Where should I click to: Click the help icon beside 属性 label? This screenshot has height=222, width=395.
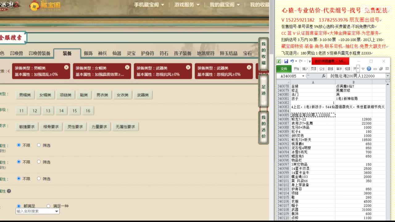(9, 191)
